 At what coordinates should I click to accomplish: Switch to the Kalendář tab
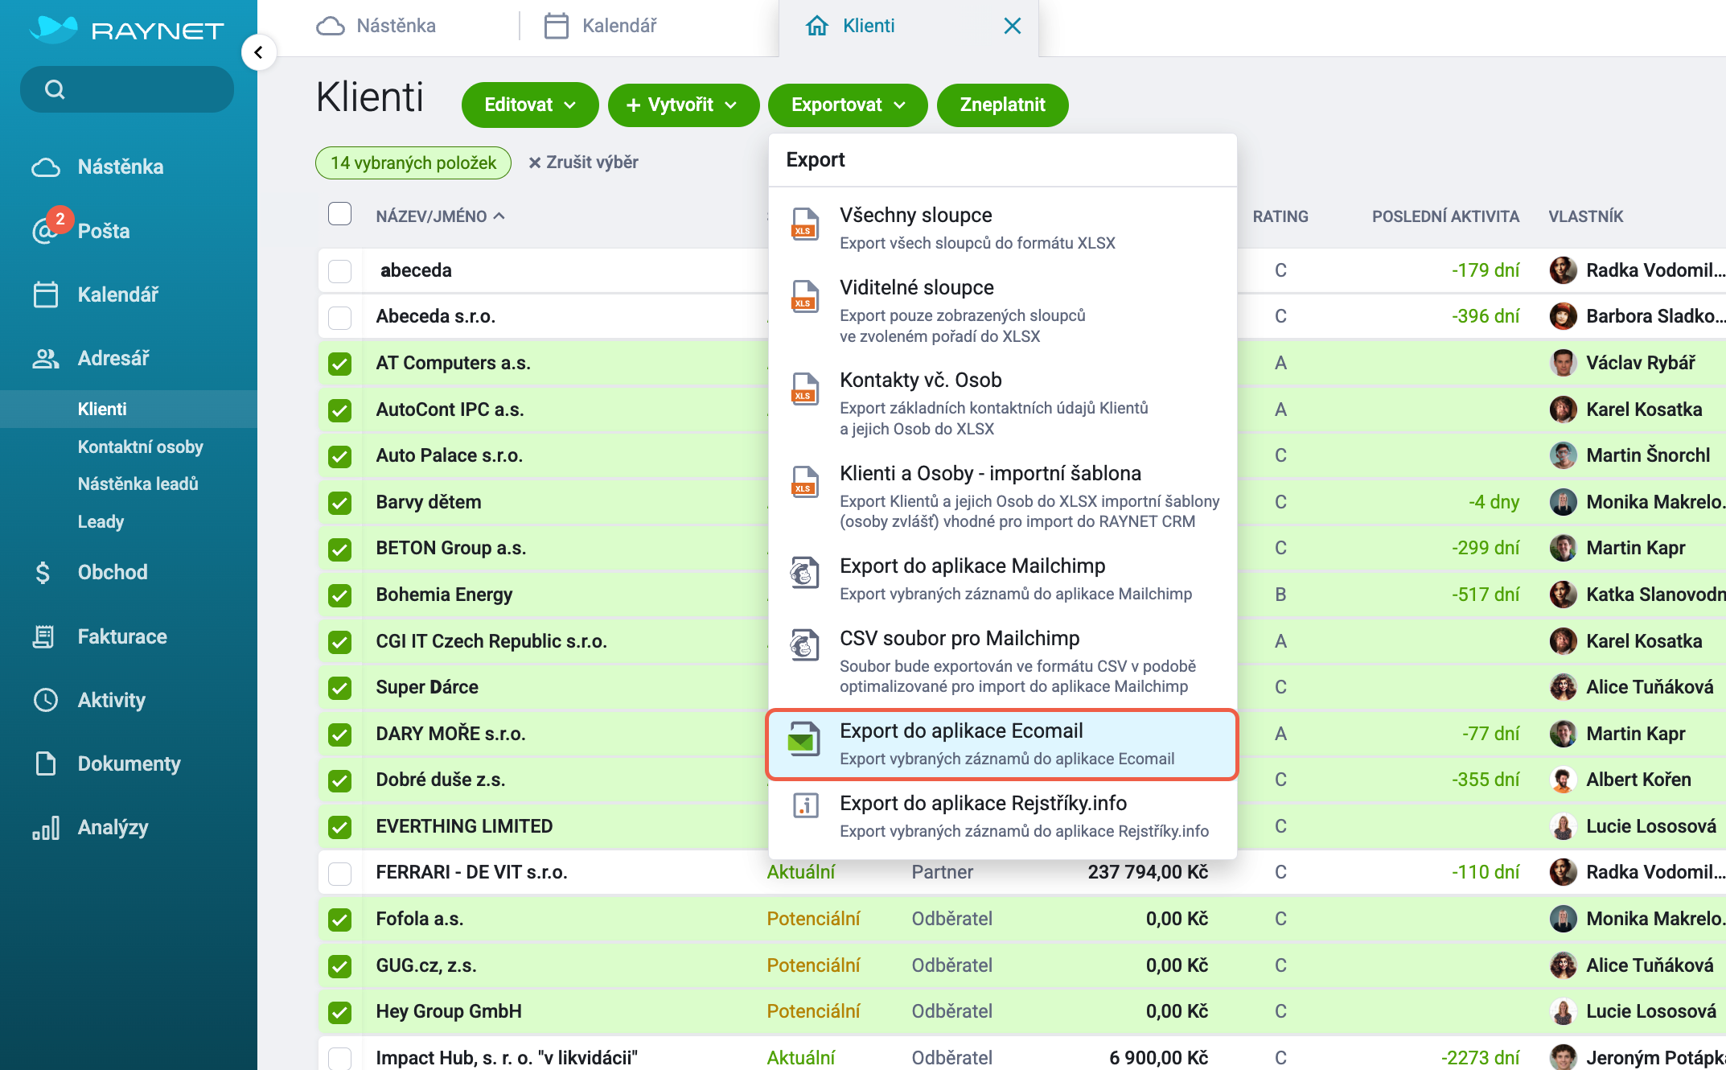coord(601,26)
